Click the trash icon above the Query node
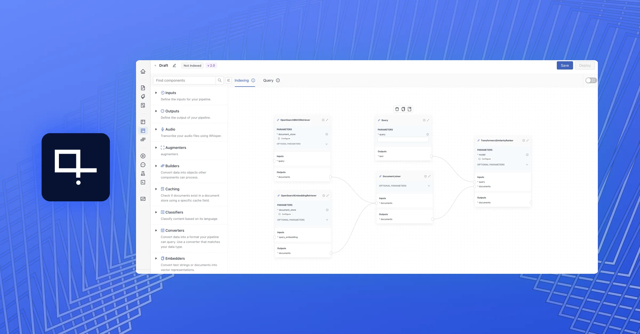Image resolution: width=640 pixels, height=334 pixels. tap(397, 109)
